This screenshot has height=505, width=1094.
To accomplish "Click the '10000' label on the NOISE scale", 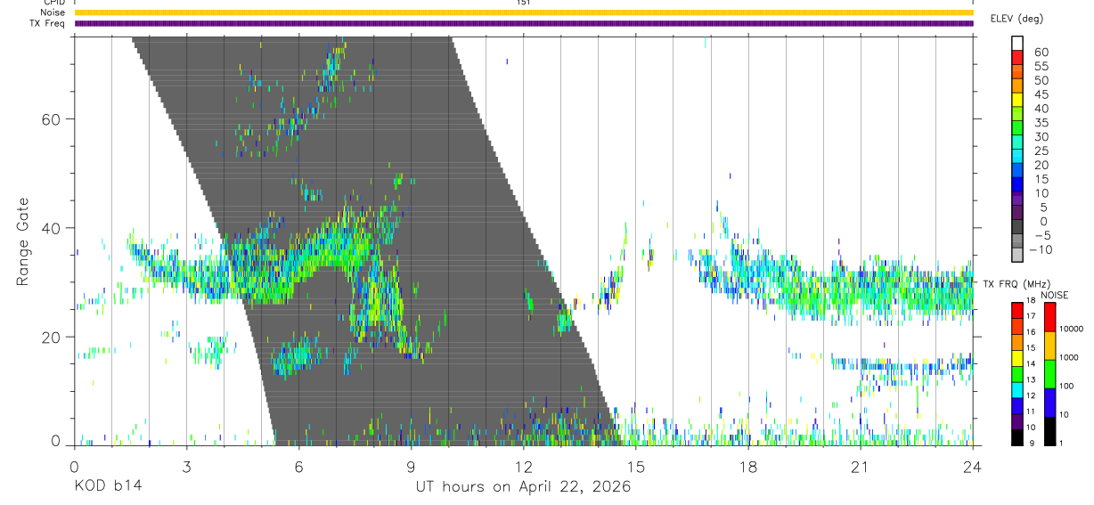I will click(1070, 330).
